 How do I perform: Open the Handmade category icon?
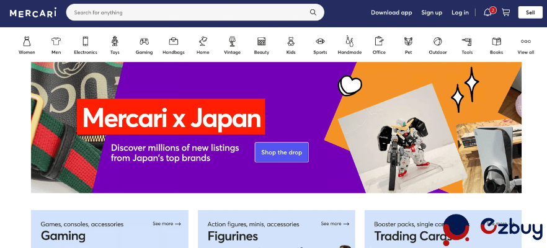tap(350, 41)
